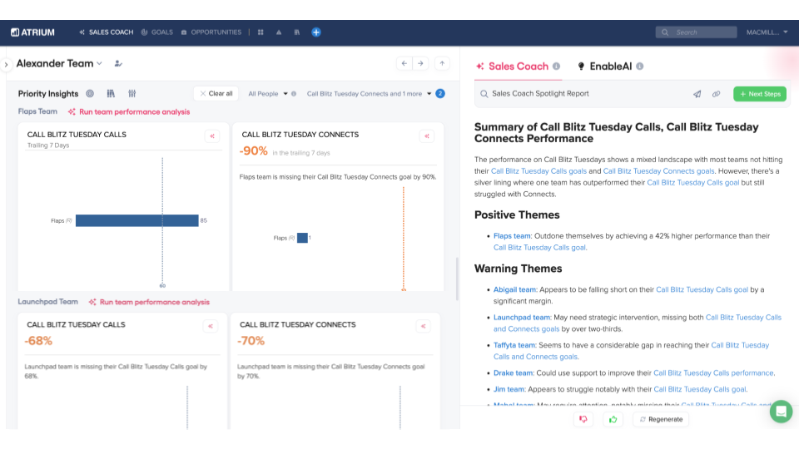Click share icon on Flaps Connects card

[x=427, y=136]
